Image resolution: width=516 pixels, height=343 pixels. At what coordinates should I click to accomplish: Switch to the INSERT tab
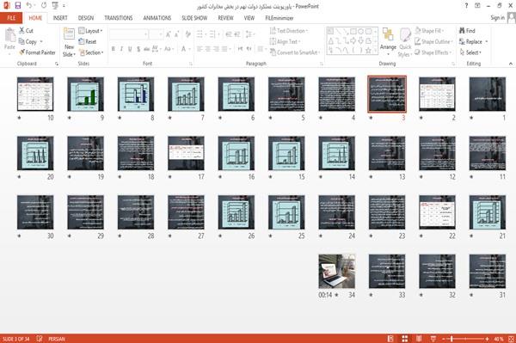(x=60, y=18)
